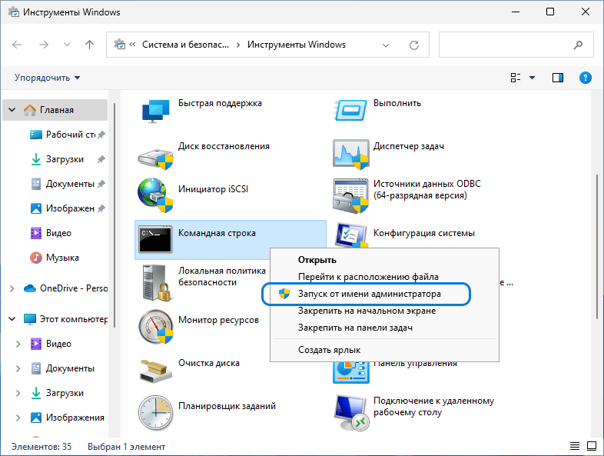Go up one folder level
This screenshot has width=604, height=456.
89,45
